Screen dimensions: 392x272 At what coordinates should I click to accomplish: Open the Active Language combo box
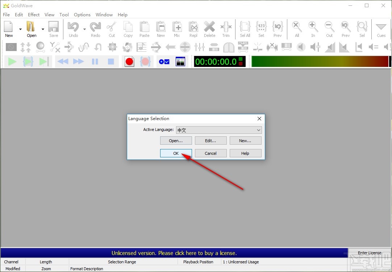(219, 130)
